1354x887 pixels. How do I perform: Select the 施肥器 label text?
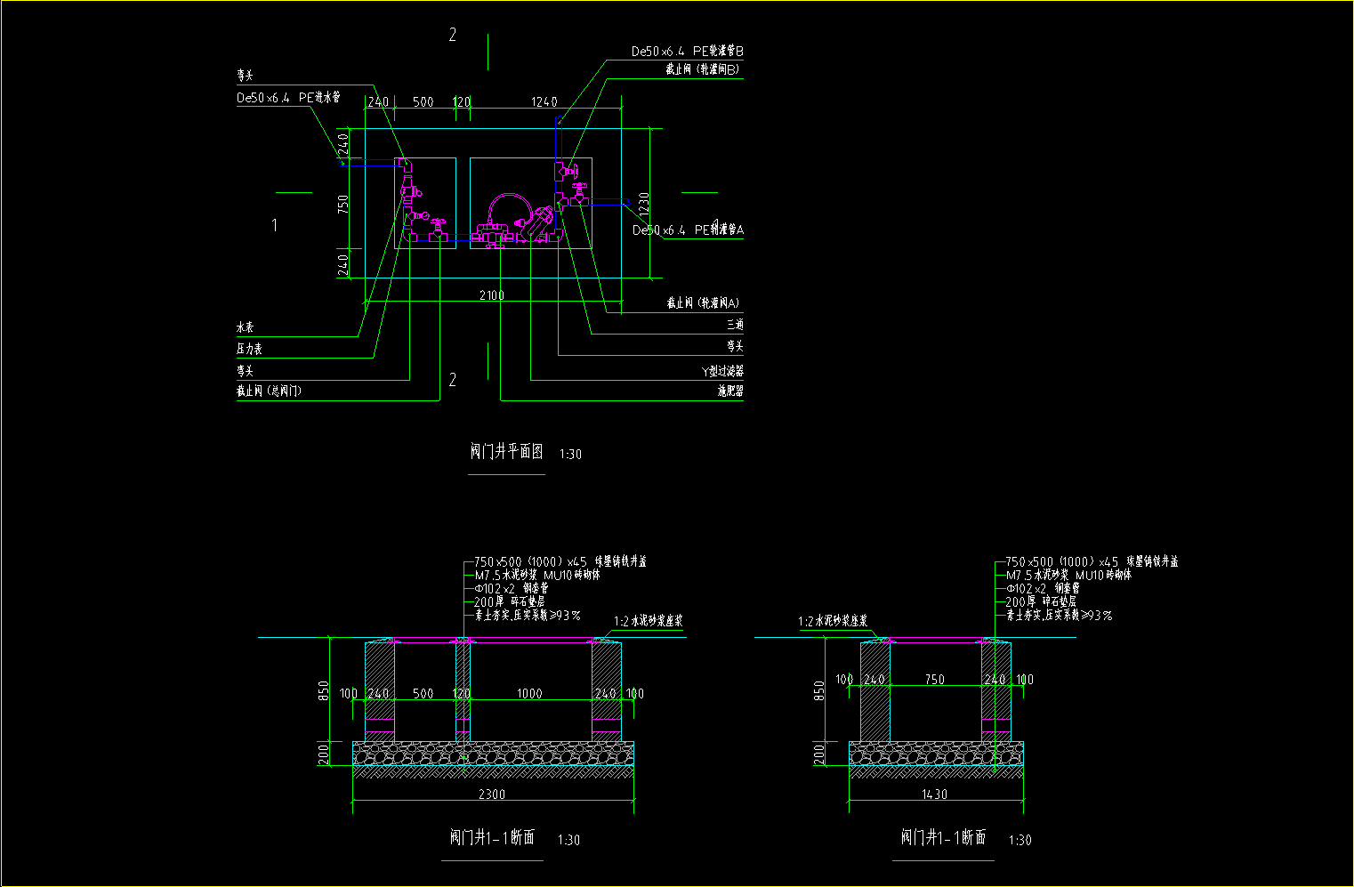pos(729,391)
